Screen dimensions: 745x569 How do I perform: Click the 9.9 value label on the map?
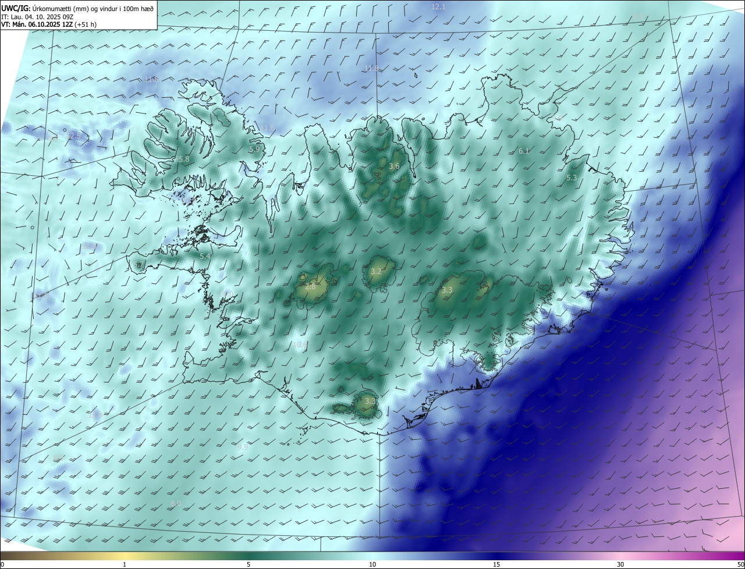pos(243,447)
